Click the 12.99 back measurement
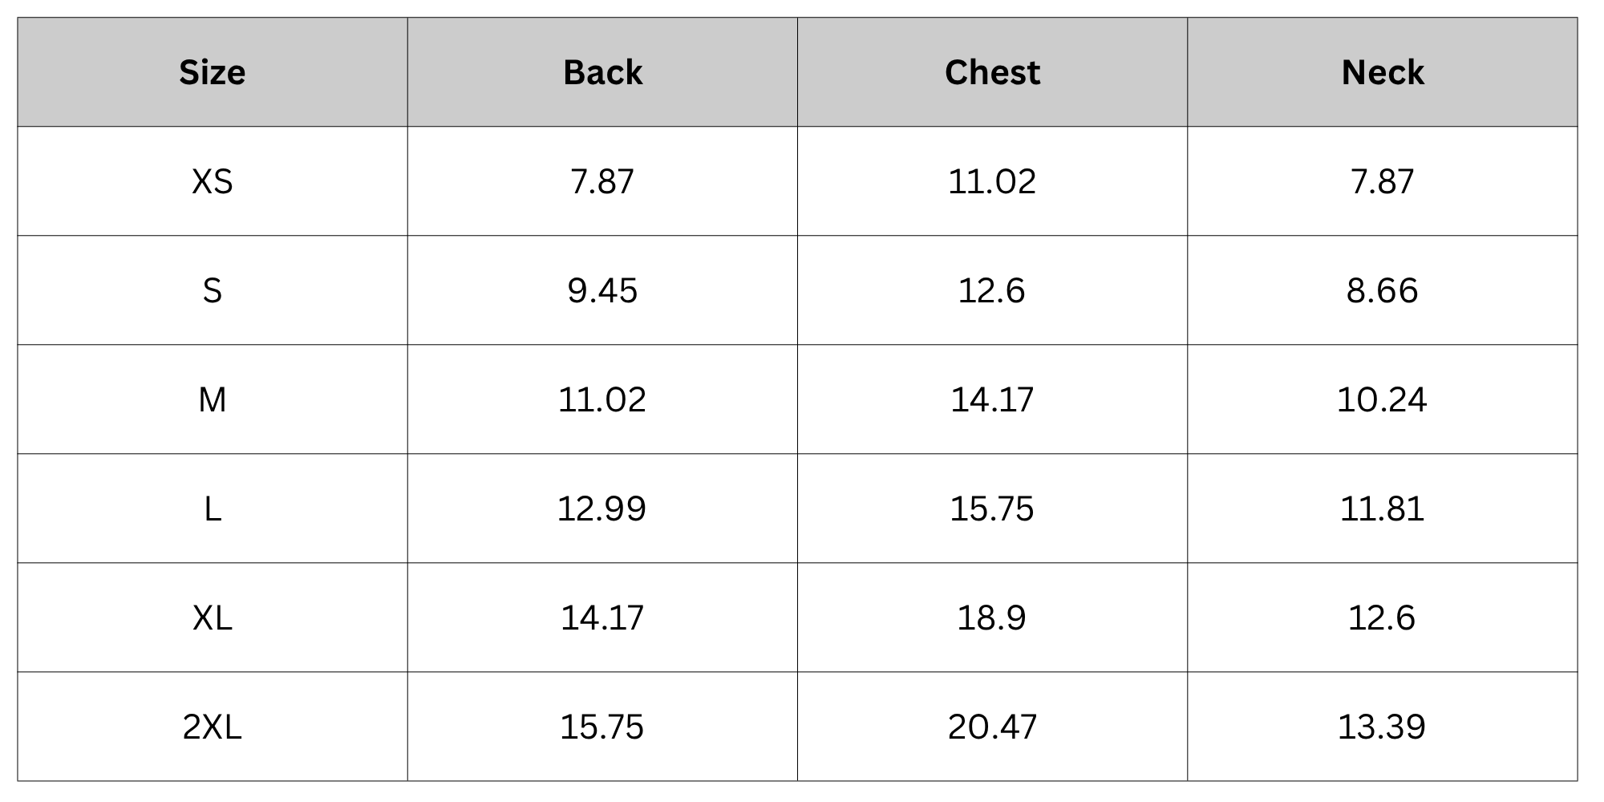Viewport: 1604px width, 802px height. (602, 508)
